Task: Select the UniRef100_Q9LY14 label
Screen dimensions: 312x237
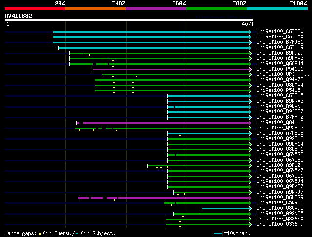Action: [280, 144]
